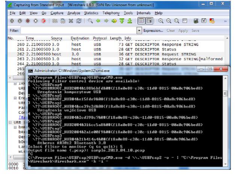Start a new live capture
The width and height of the screenshot is (238, 175).
pyautogui.click(x=28, y=21)
